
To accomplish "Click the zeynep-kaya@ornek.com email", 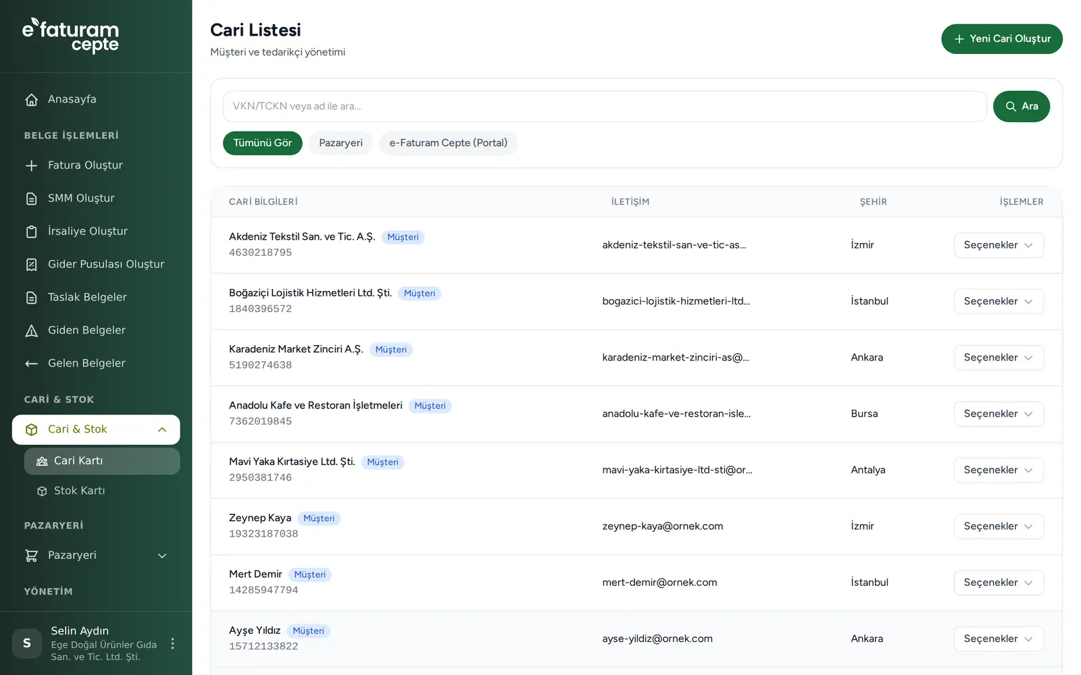I will 663,526.
